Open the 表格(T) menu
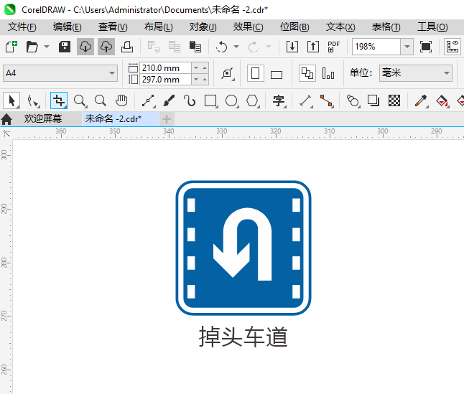 pos(386,27)
